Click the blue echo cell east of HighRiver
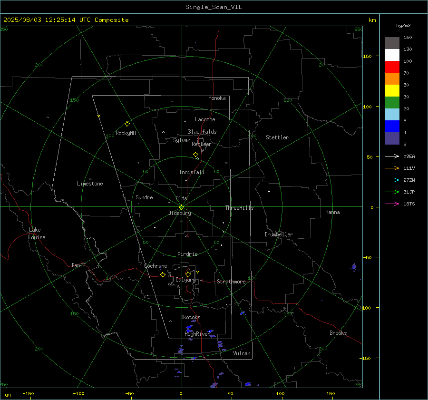Image resolution: width=428 pixels, height=400 pixels. tap(210, 332)
